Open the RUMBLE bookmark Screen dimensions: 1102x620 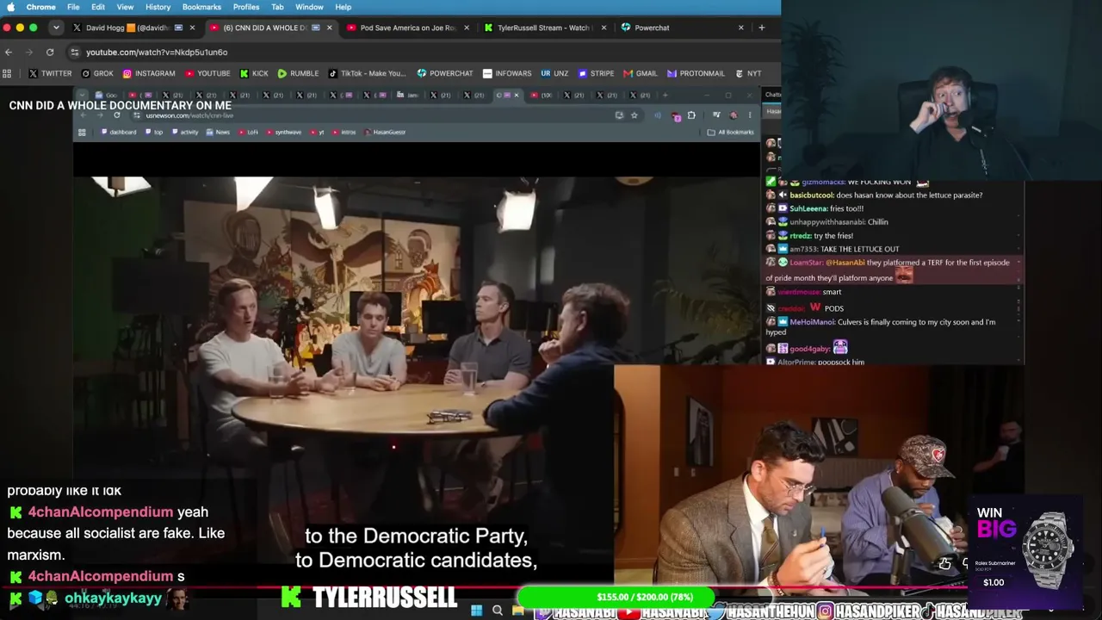[x=298, y=73]
